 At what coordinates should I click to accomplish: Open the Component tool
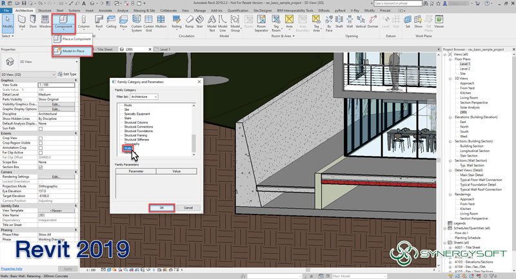[63, 23]
